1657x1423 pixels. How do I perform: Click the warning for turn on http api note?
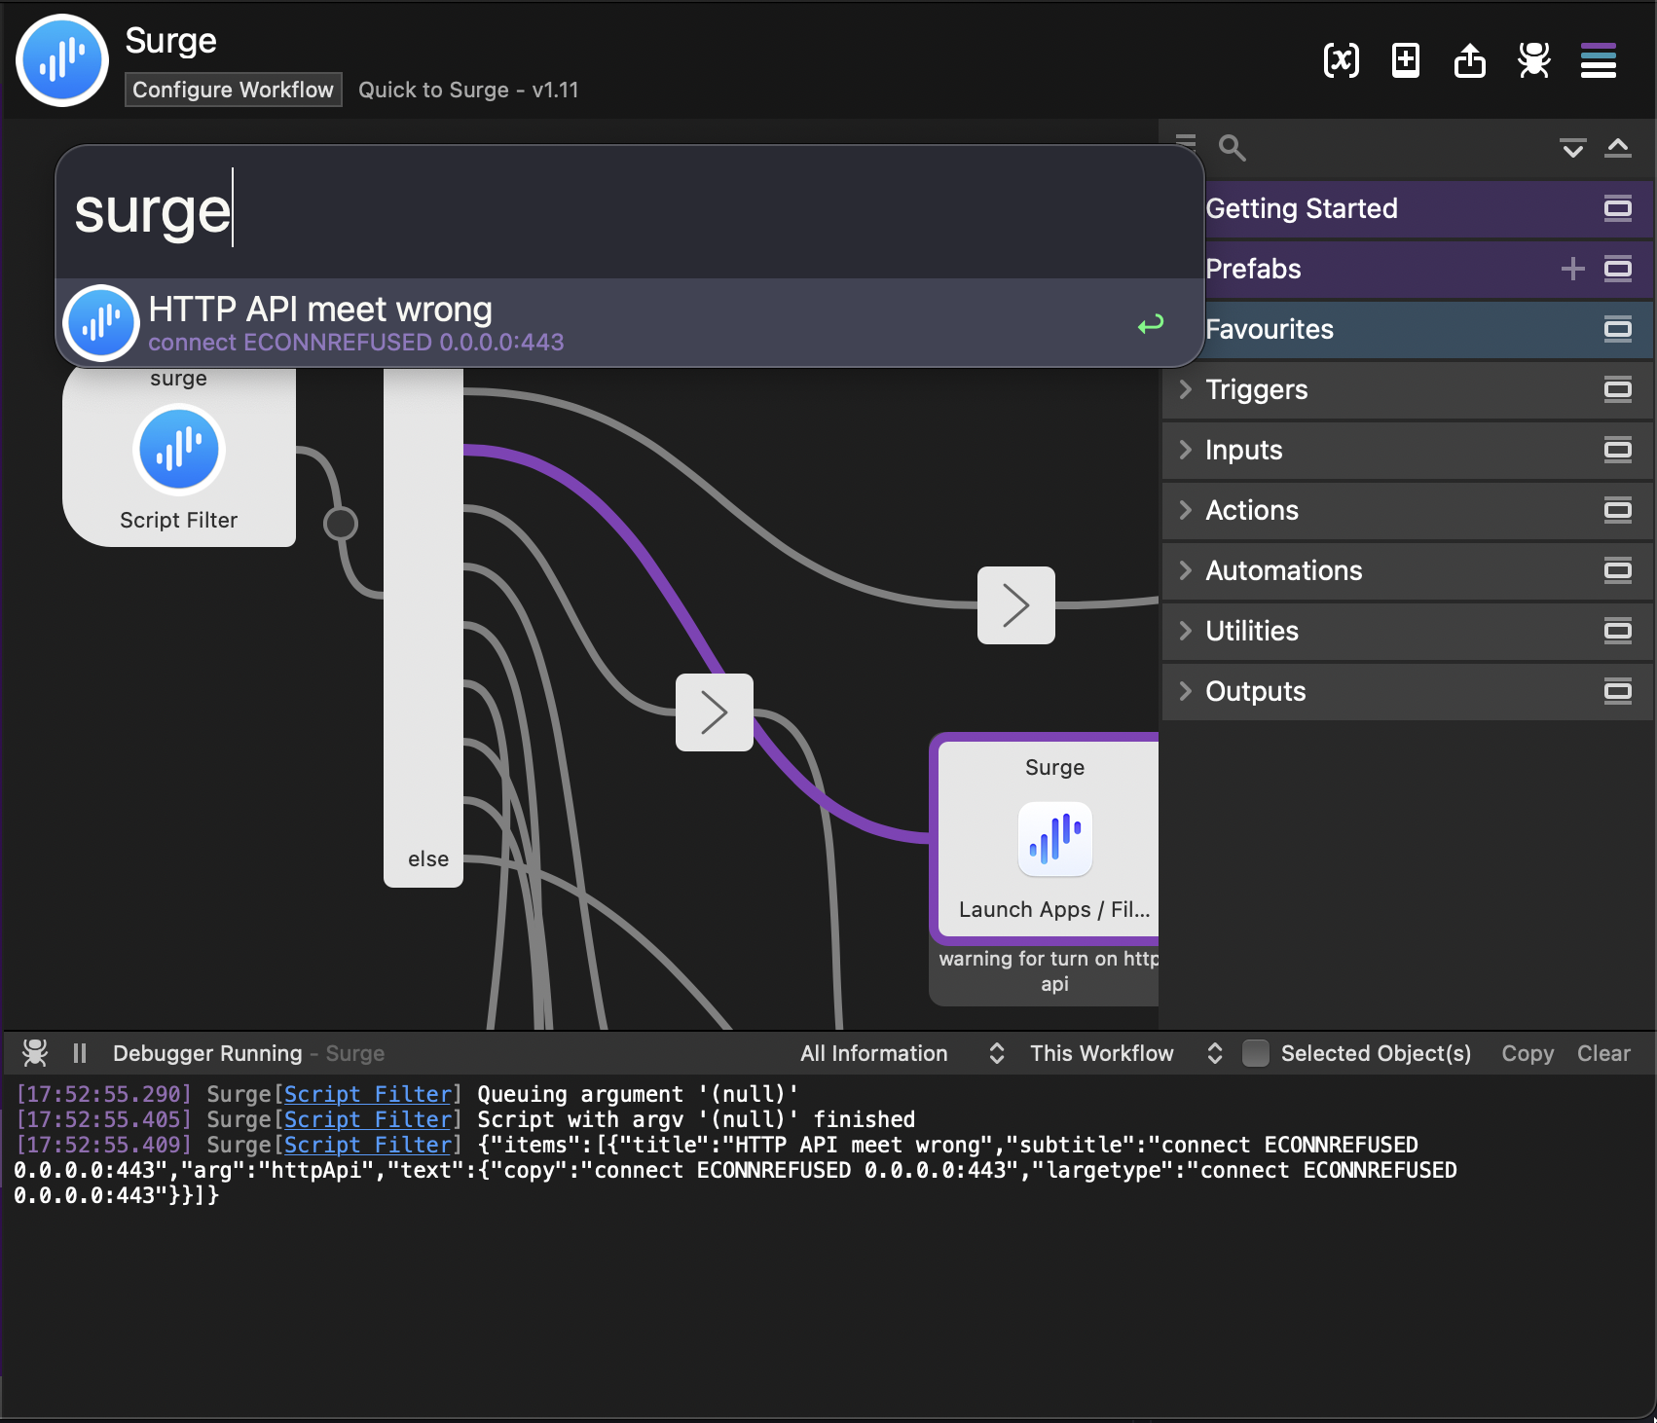coord(1047,971)
